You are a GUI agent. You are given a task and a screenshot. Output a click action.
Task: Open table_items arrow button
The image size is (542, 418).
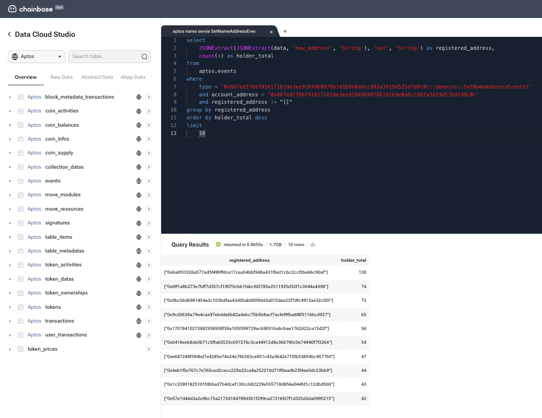click(149, 237)
